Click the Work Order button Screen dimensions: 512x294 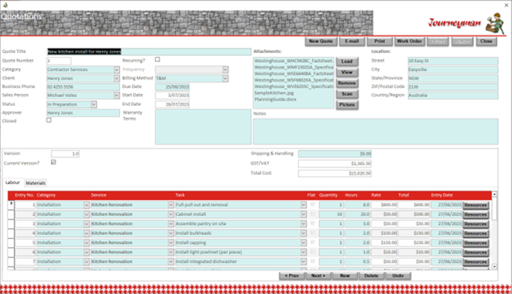[409, 41]
